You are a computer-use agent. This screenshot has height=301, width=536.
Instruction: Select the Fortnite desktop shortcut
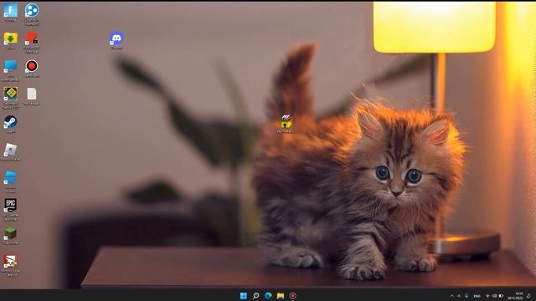[10, 12]
